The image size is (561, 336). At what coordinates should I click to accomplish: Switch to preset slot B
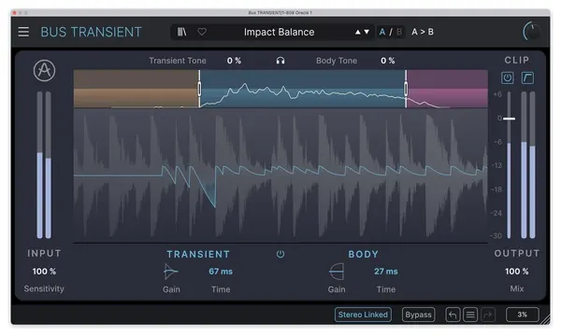point(399,32)
